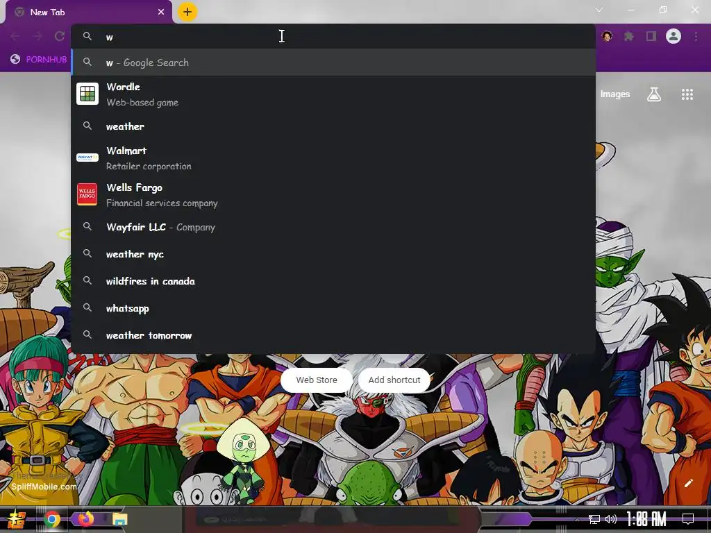Image resolution: width=711 pixels, height=533 pixels.
Task: Open File Explorer from the taskbar
Action: click(x=119, y=519)
